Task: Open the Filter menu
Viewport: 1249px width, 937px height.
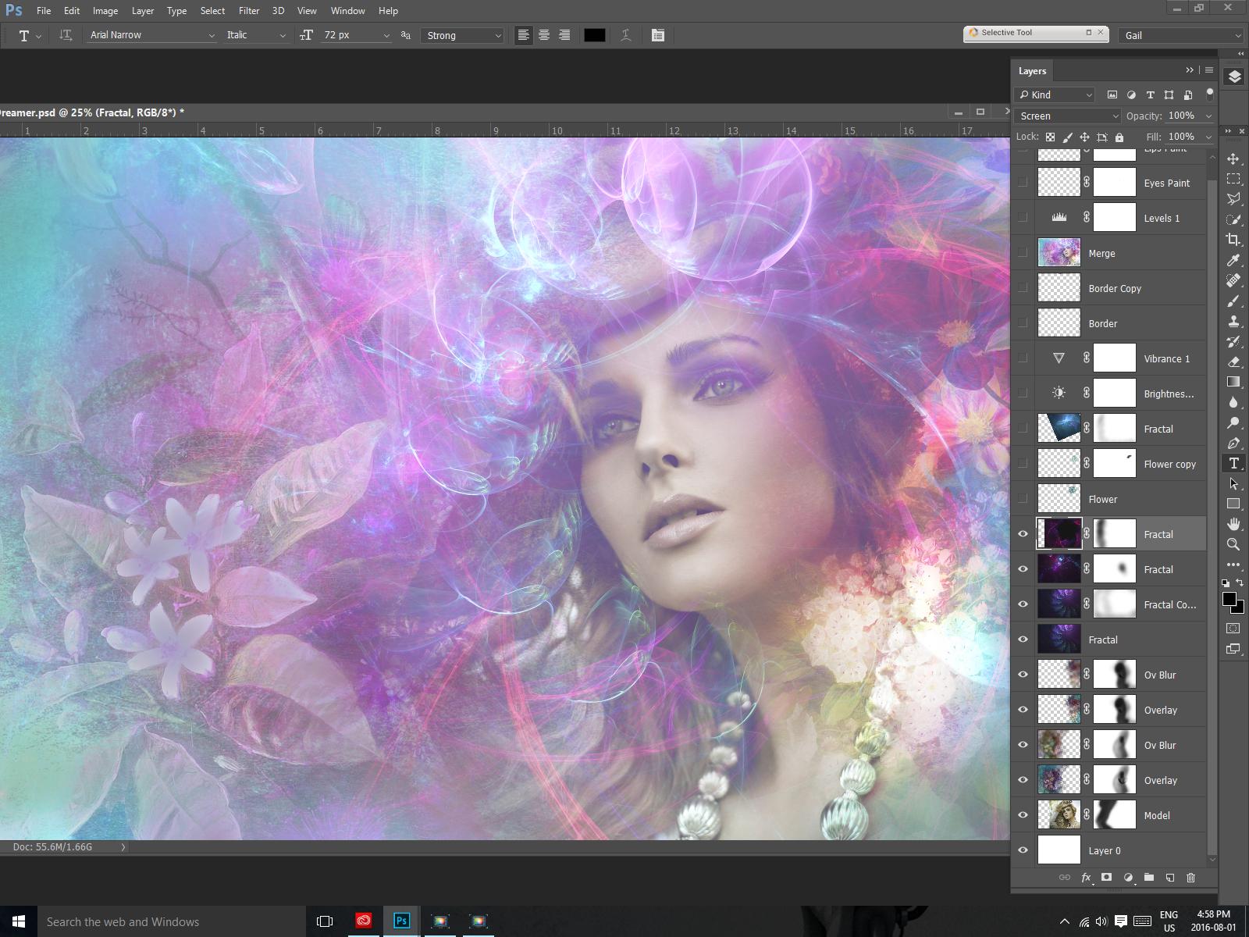Action: [249, 11]
